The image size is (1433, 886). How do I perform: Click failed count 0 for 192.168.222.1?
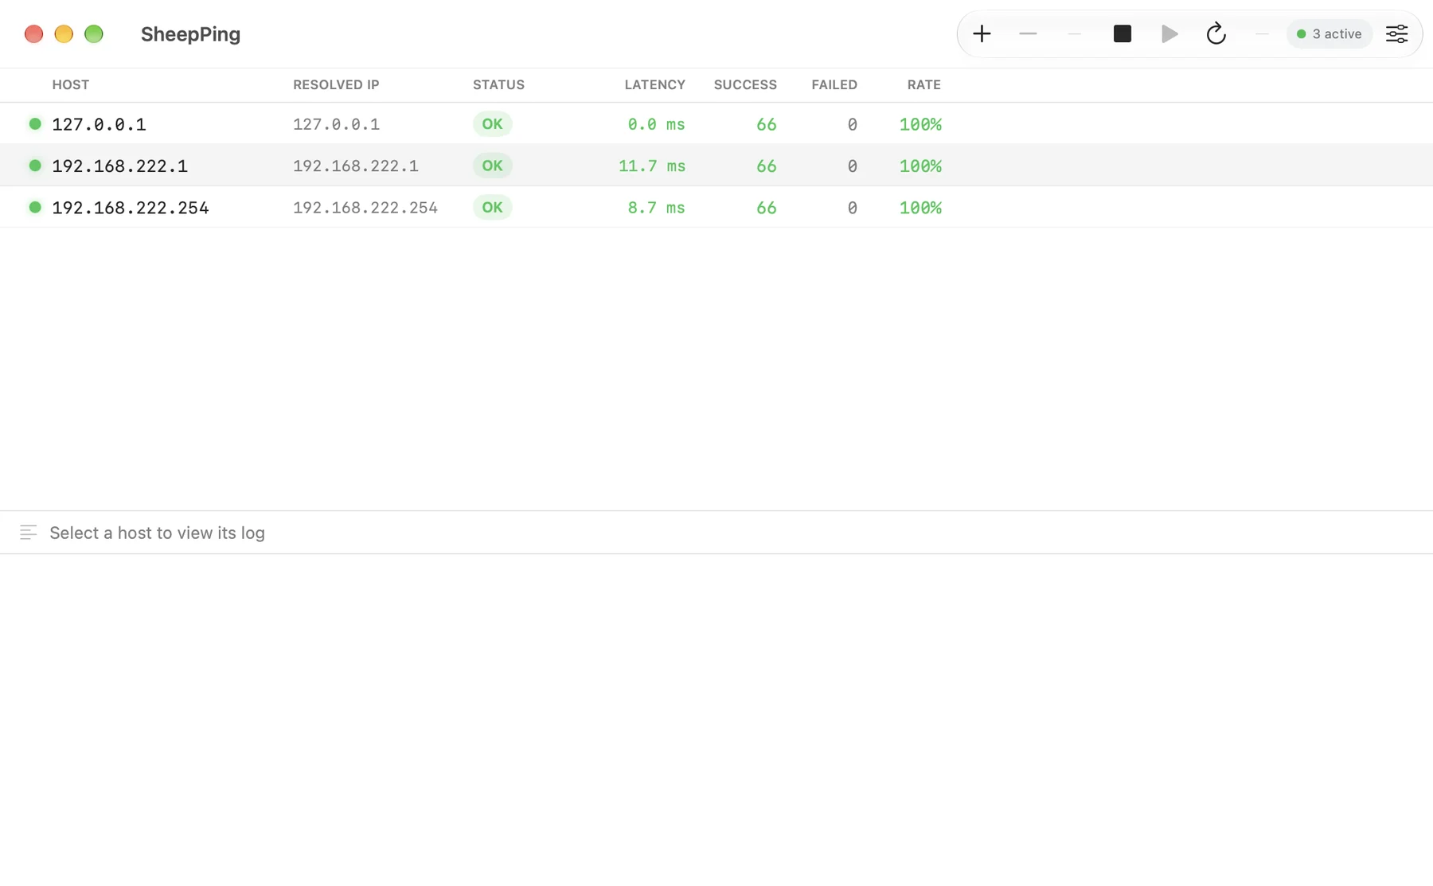[852, 166]
